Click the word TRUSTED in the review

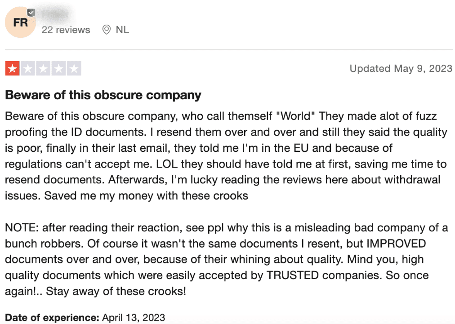pos(293,275)
